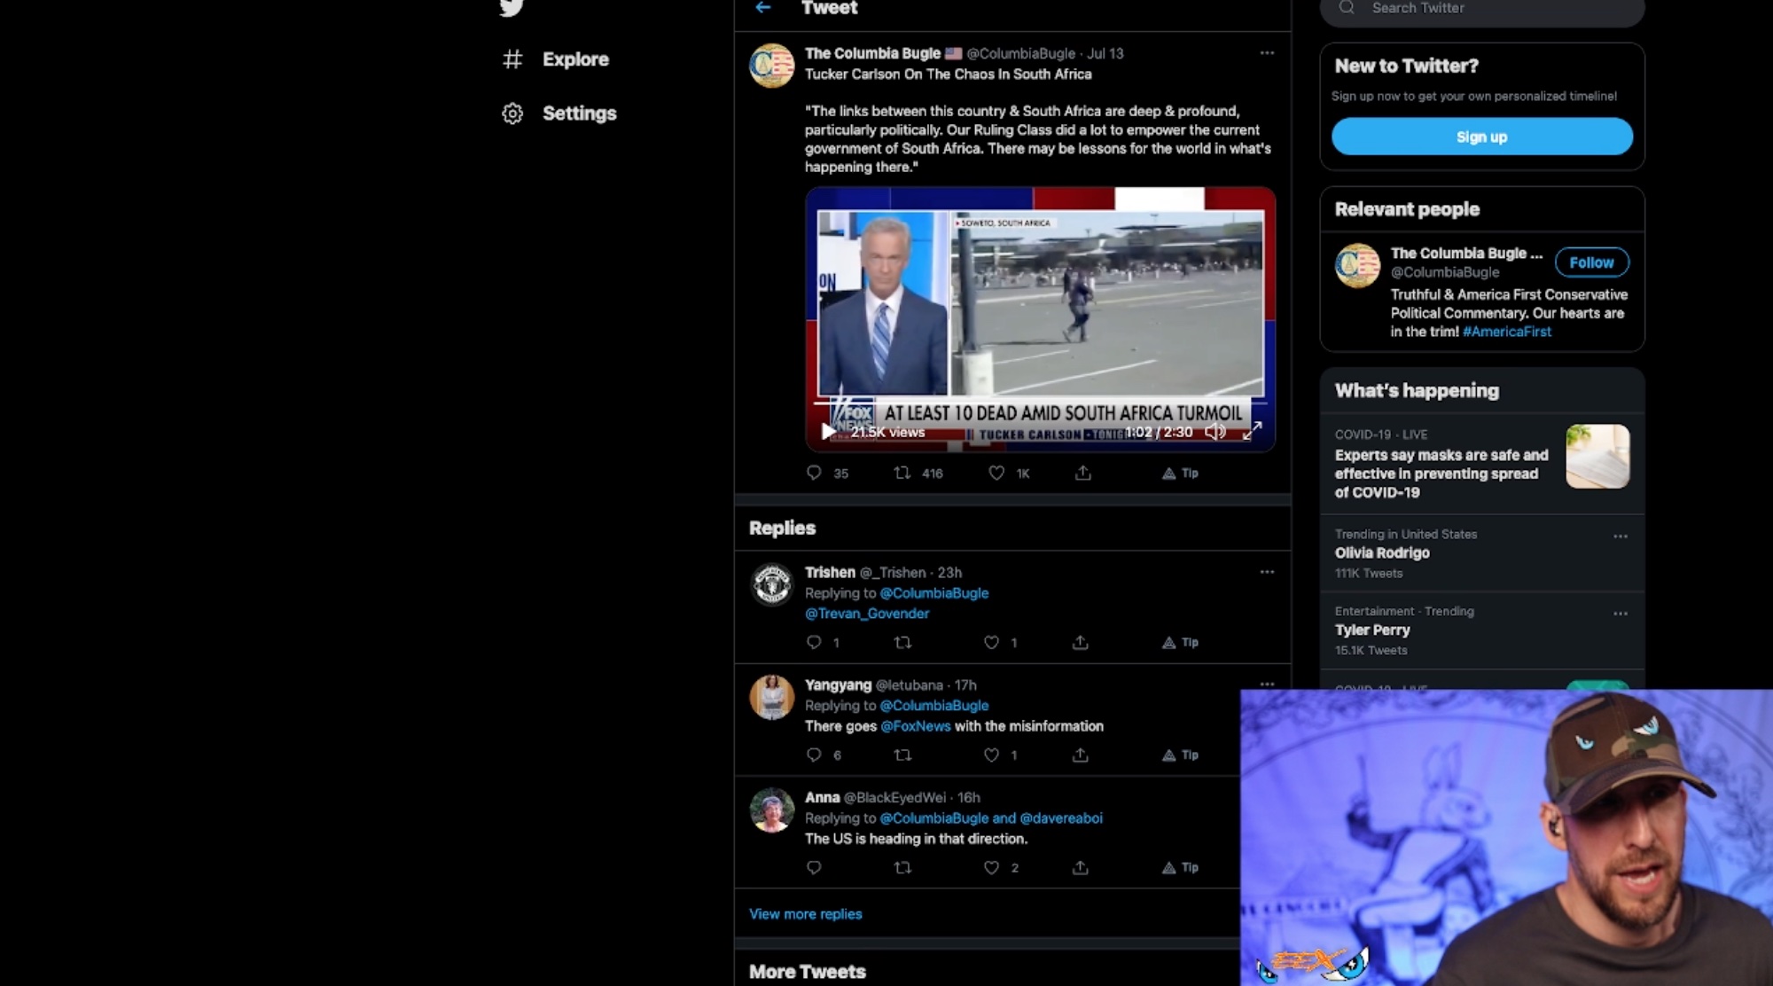Play the Tucker Carlson video
Screen dimensions: 1773x986
(x=828, y=432)
